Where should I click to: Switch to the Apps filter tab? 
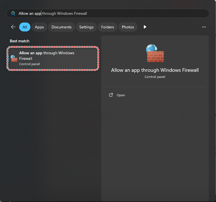pos(39,27)
